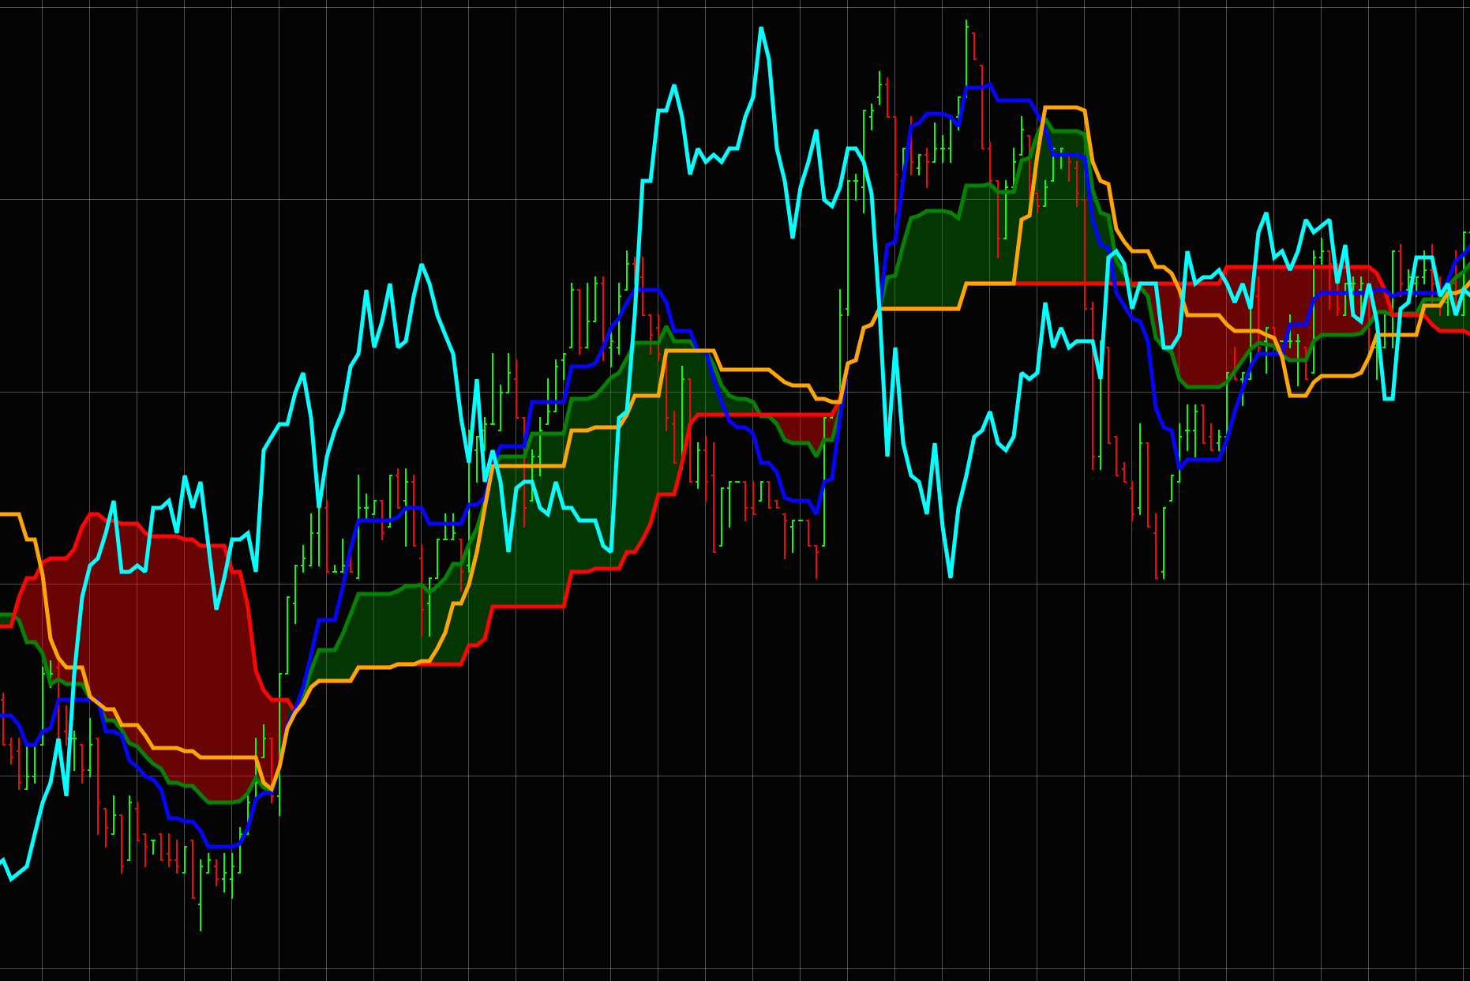Image resolution: width=1470 pixels, height=981 pixels.
Task: Select the orange line's highest flat plateau
Action: pos(1060,107)
